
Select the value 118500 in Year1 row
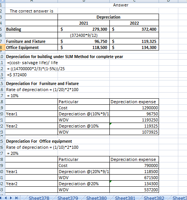pyautogui.click(x=134, y=172)
